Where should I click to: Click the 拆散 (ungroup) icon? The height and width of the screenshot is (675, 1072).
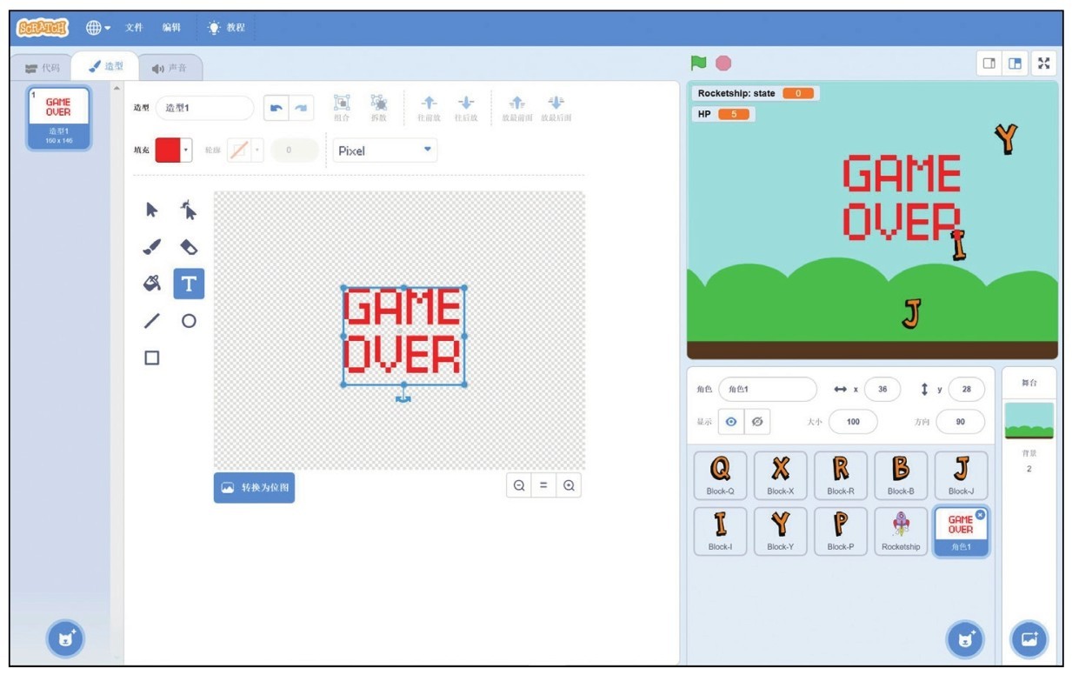(x=379, y=108)
